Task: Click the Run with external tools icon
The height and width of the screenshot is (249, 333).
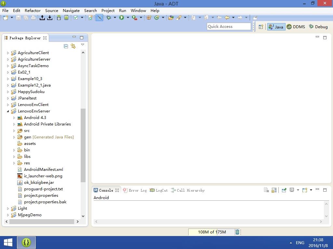Action: pos(134,18)
